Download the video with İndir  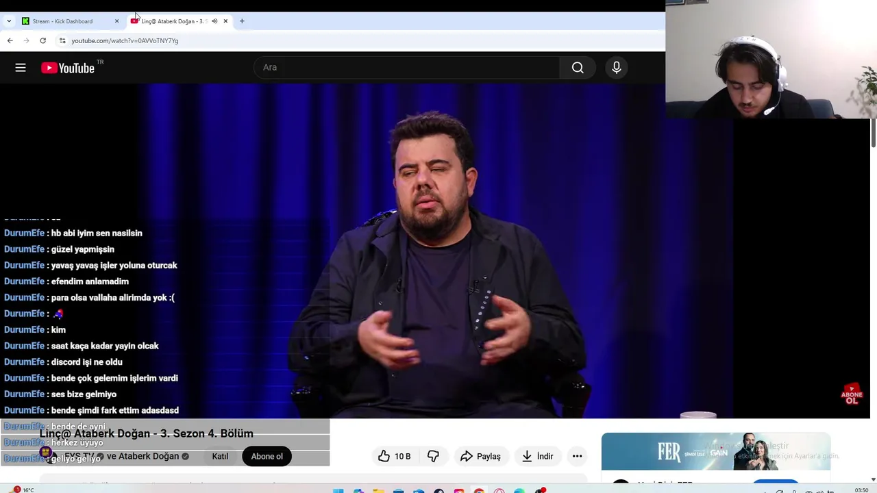click(x=538, y=456)
